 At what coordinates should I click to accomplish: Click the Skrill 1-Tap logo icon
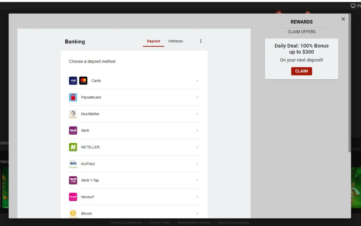point(73,180)
